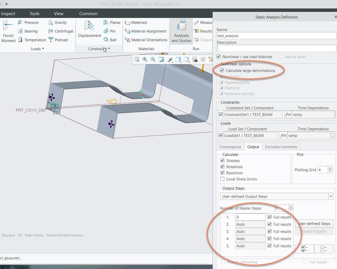The image size is (337, 269).
Task: Click the analysis Name input field
Action: point(276,35)
